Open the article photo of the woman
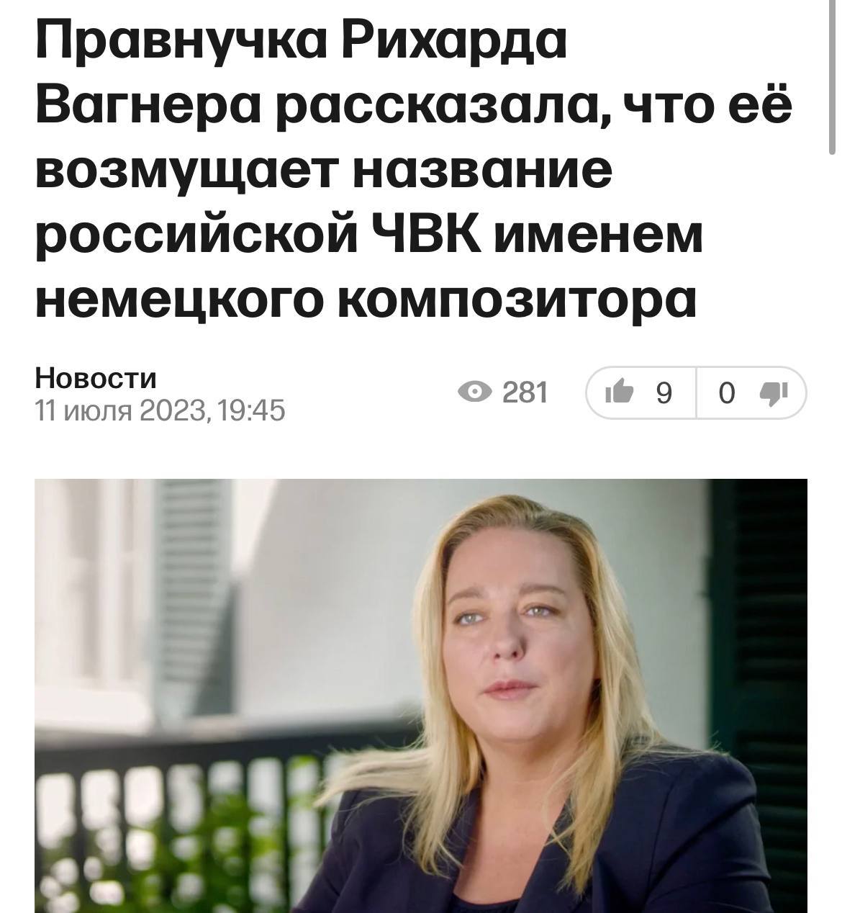This screenshot has height=913, width=842. 421,696
